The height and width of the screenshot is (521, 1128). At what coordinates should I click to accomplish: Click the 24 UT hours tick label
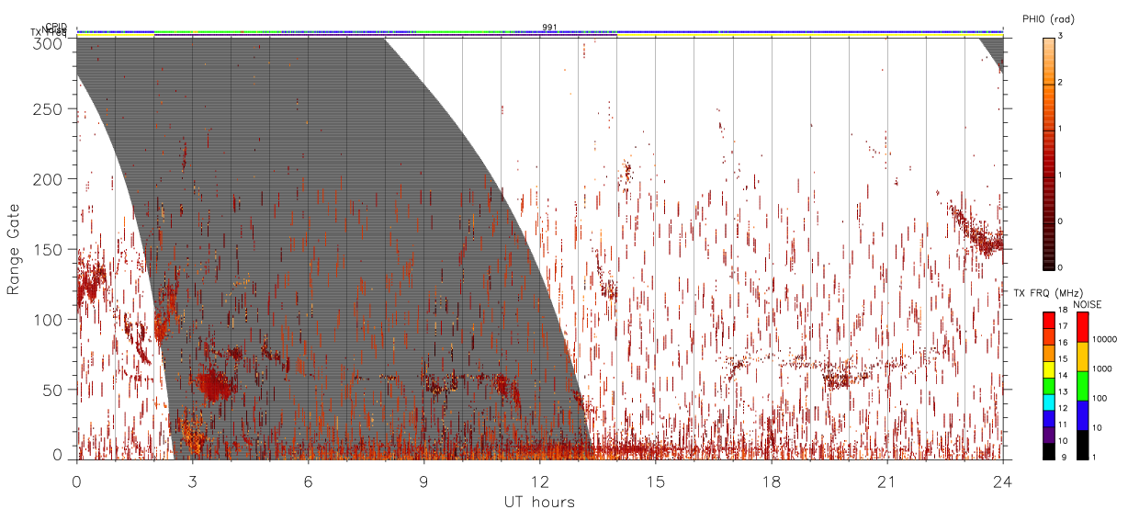pos(1002,481)
